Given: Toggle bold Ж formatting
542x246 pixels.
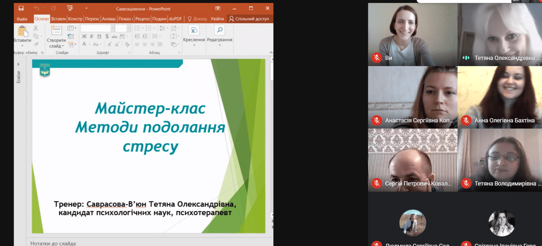Looking at the screenshot, I should 84,36.
